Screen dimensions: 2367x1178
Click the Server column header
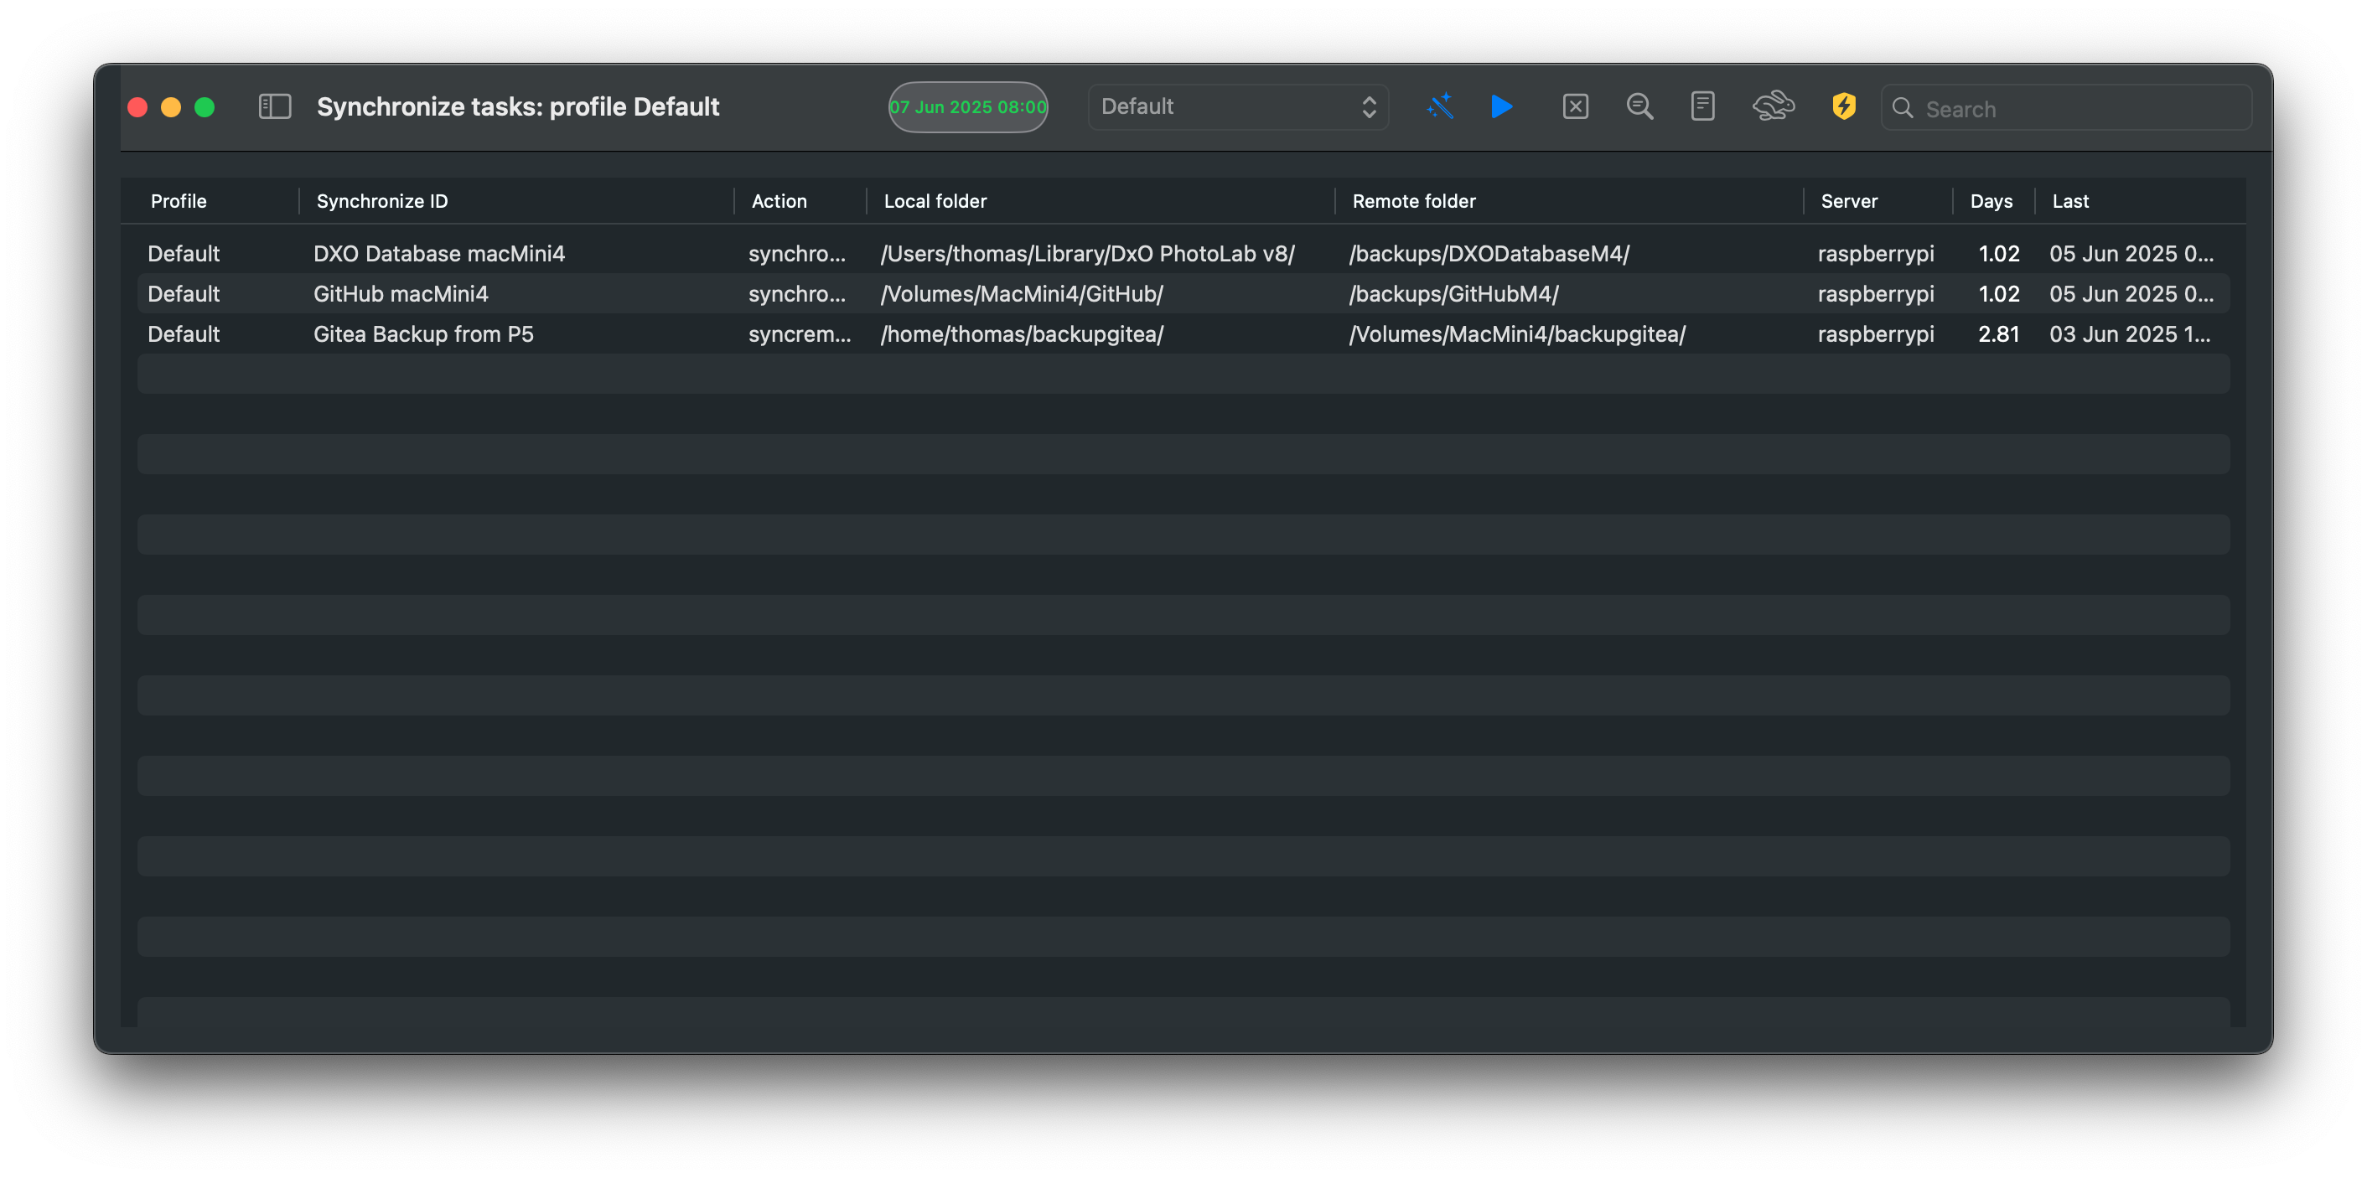[x=1849, y=201]
